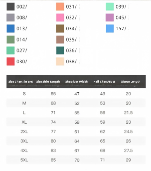The image size is (151, 171).
Task: Click the purple 045 color swatch
Action: (110, 17)
